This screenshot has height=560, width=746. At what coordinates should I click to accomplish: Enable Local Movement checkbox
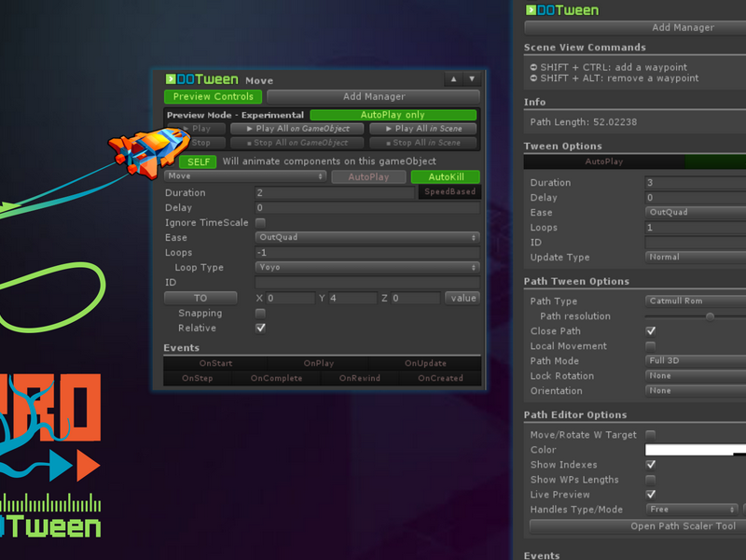[x=650, y=346]
